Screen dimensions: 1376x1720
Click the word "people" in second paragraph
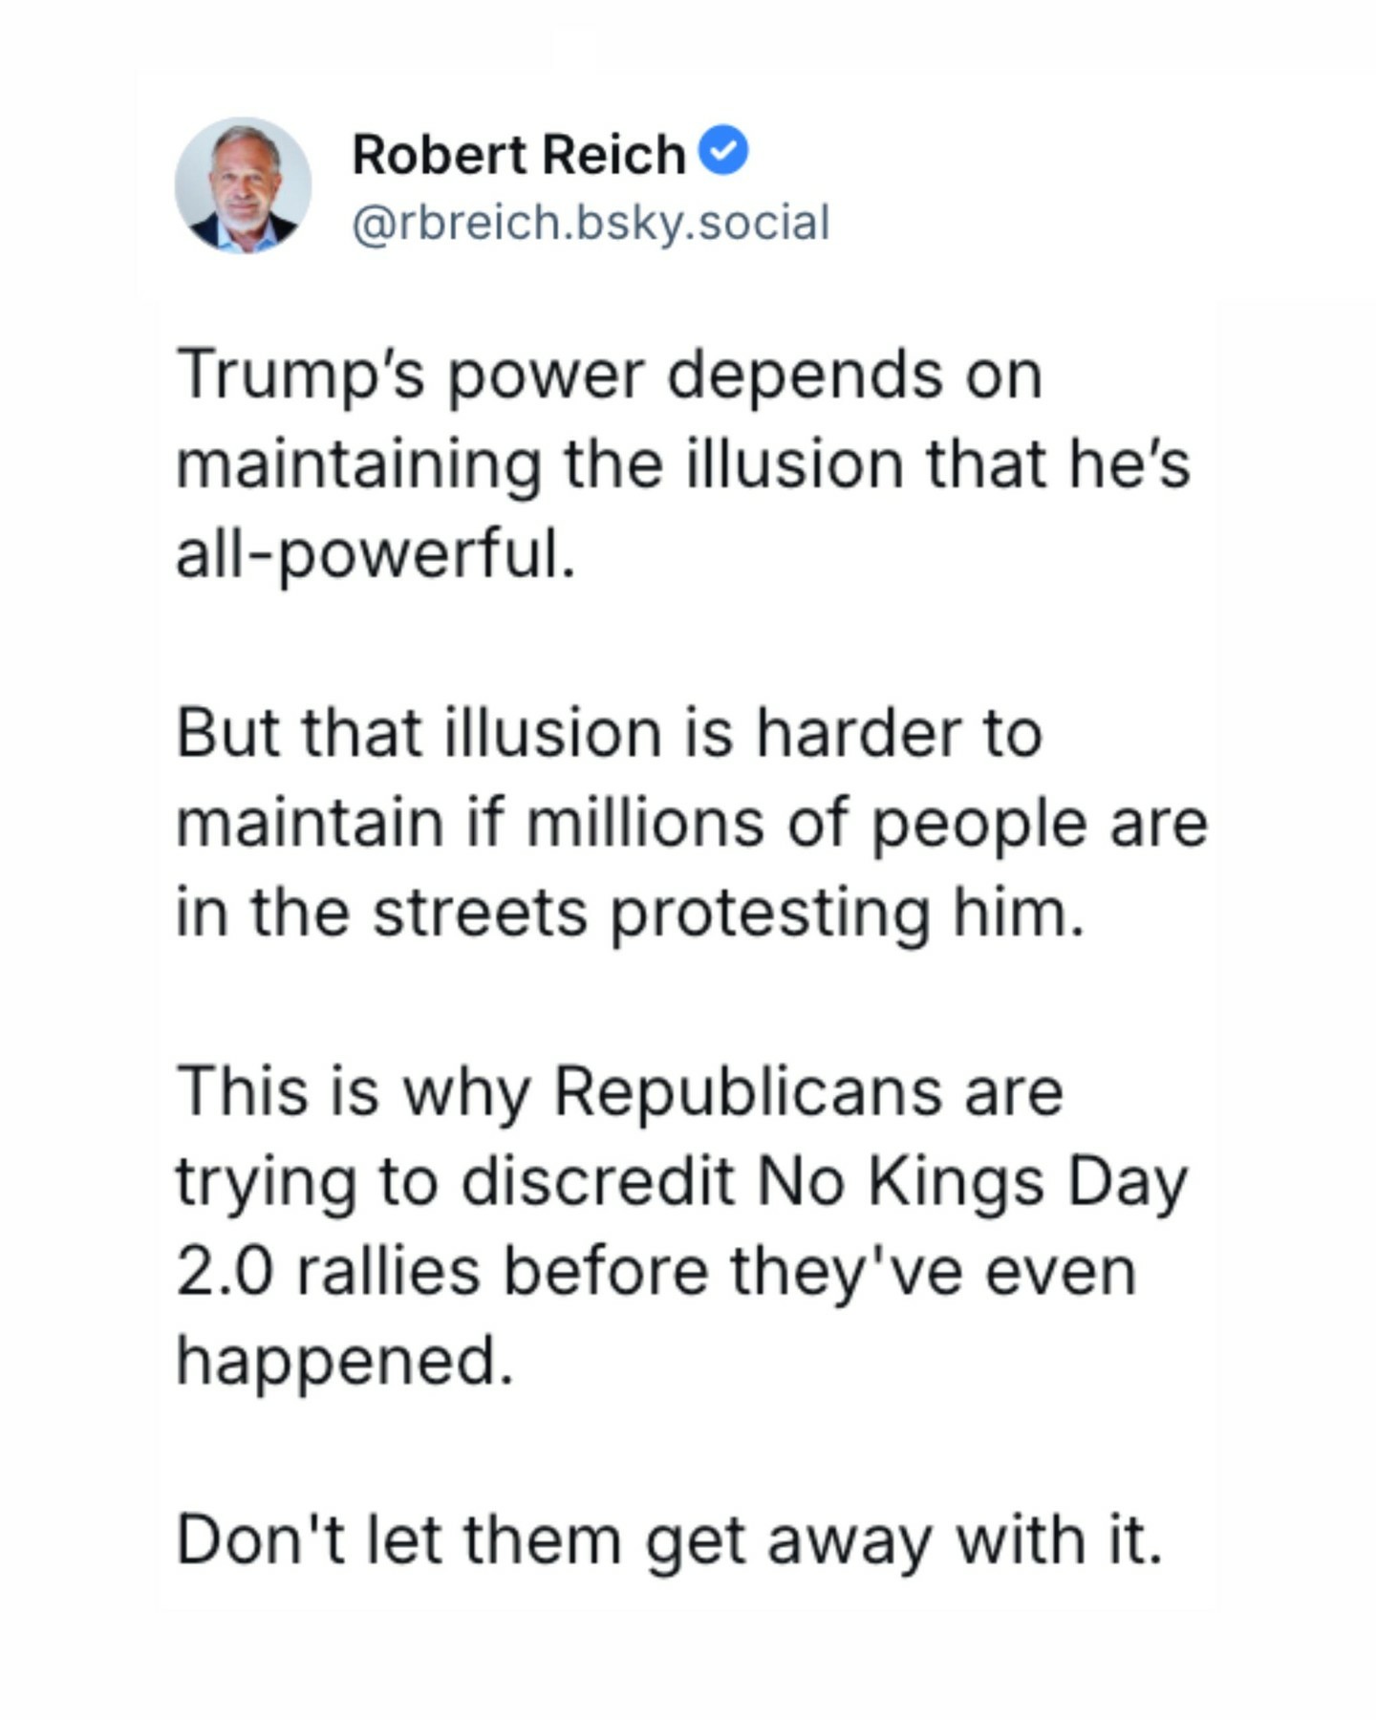pos(979,824)
